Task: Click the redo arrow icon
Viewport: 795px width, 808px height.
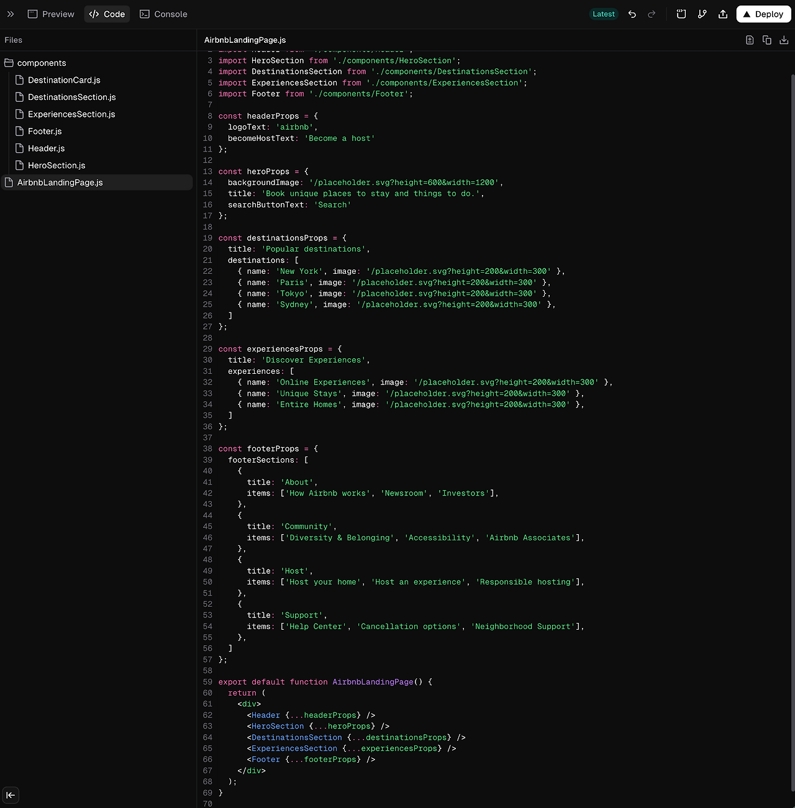Action: click(x=651, y=14)
